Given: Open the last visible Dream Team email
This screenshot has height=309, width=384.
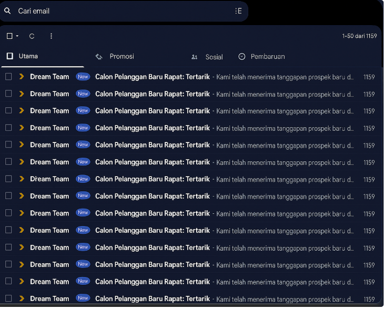Looking at the screenshot, I should click(152, 298).
